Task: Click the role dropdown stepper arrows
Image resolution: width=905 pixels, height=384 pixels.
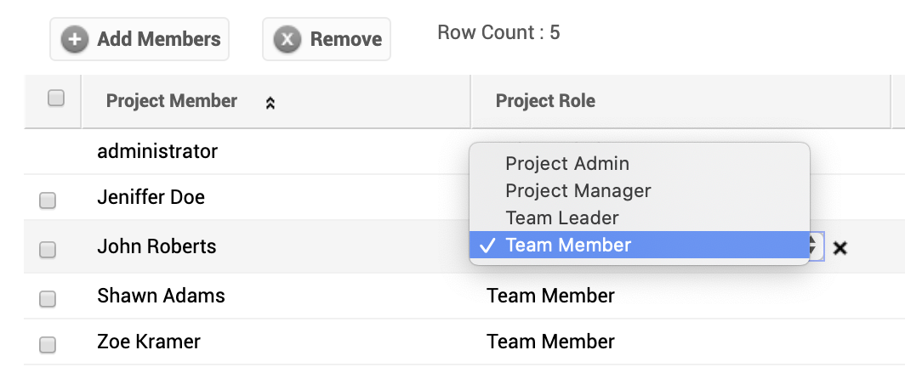Action: click(x=814, y=246)
